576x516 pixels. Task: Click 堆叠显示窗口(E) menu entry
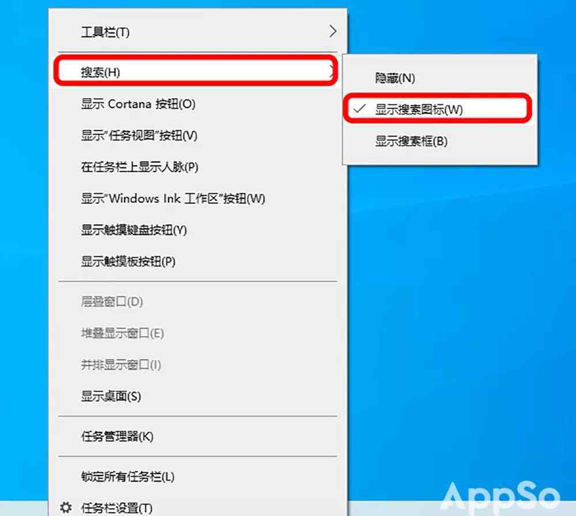197,334
